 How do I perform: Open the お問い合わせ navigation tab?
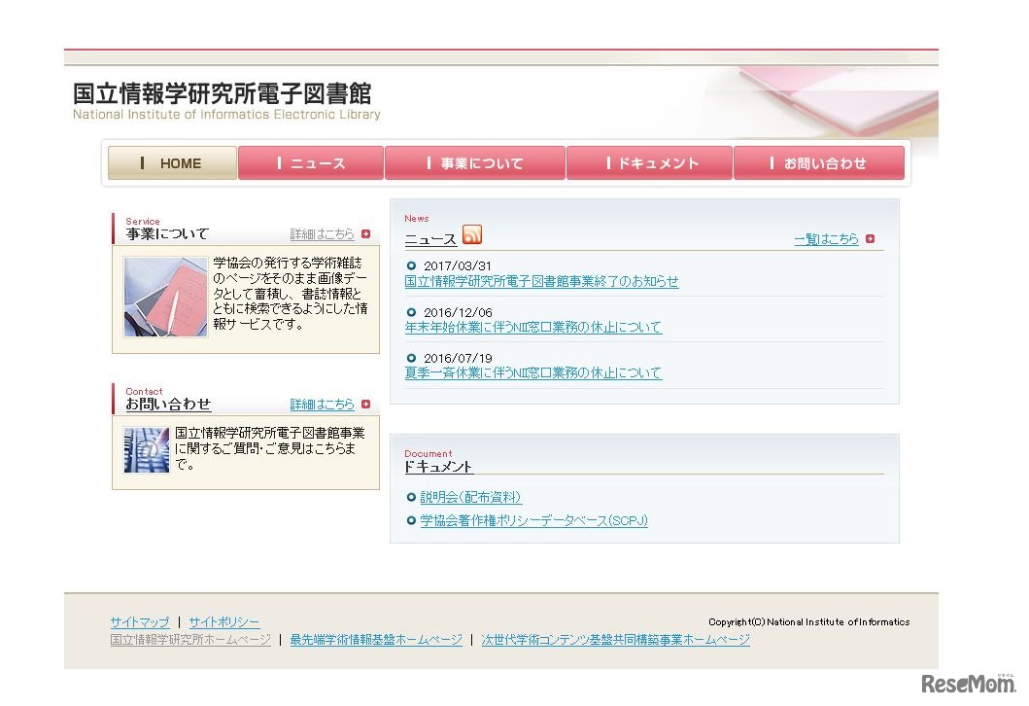click(x=819, y=162)
